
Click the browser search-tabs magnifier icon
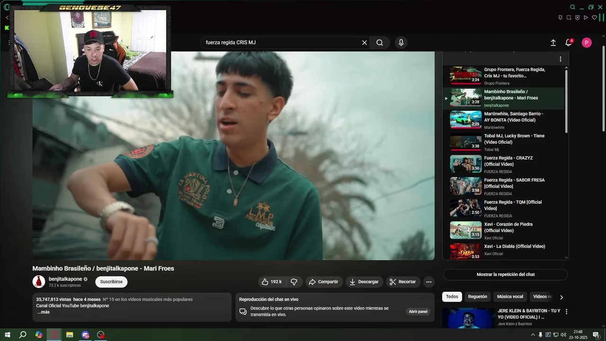[572, 7]
